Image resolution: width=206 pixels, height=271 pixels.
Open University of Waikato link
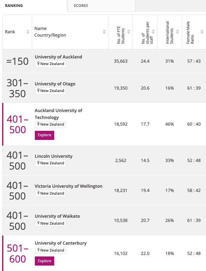coord(57,216)
